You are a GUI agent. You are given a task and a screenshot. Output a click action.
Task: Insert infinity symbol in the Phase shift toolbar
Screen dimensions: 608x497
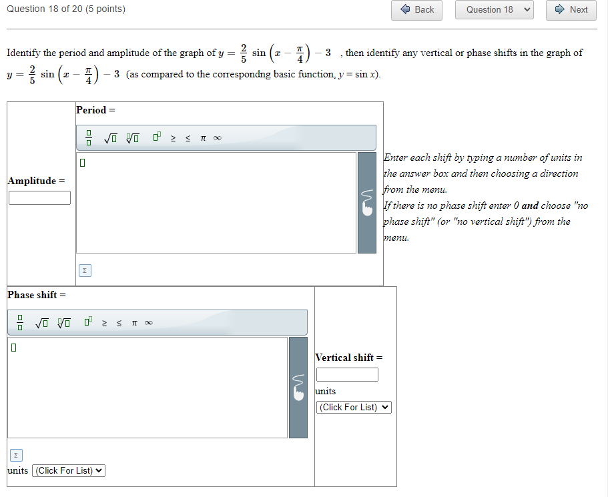pos(148,322)
